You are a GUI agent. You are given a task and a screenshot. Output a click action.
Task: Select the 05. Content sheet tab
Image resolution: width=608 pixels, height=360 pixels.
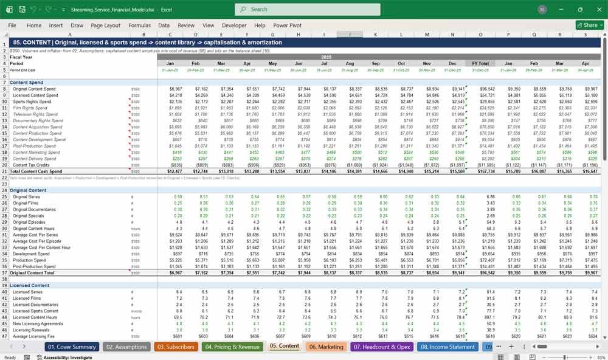pyautogui.click(x=284, y=346)
